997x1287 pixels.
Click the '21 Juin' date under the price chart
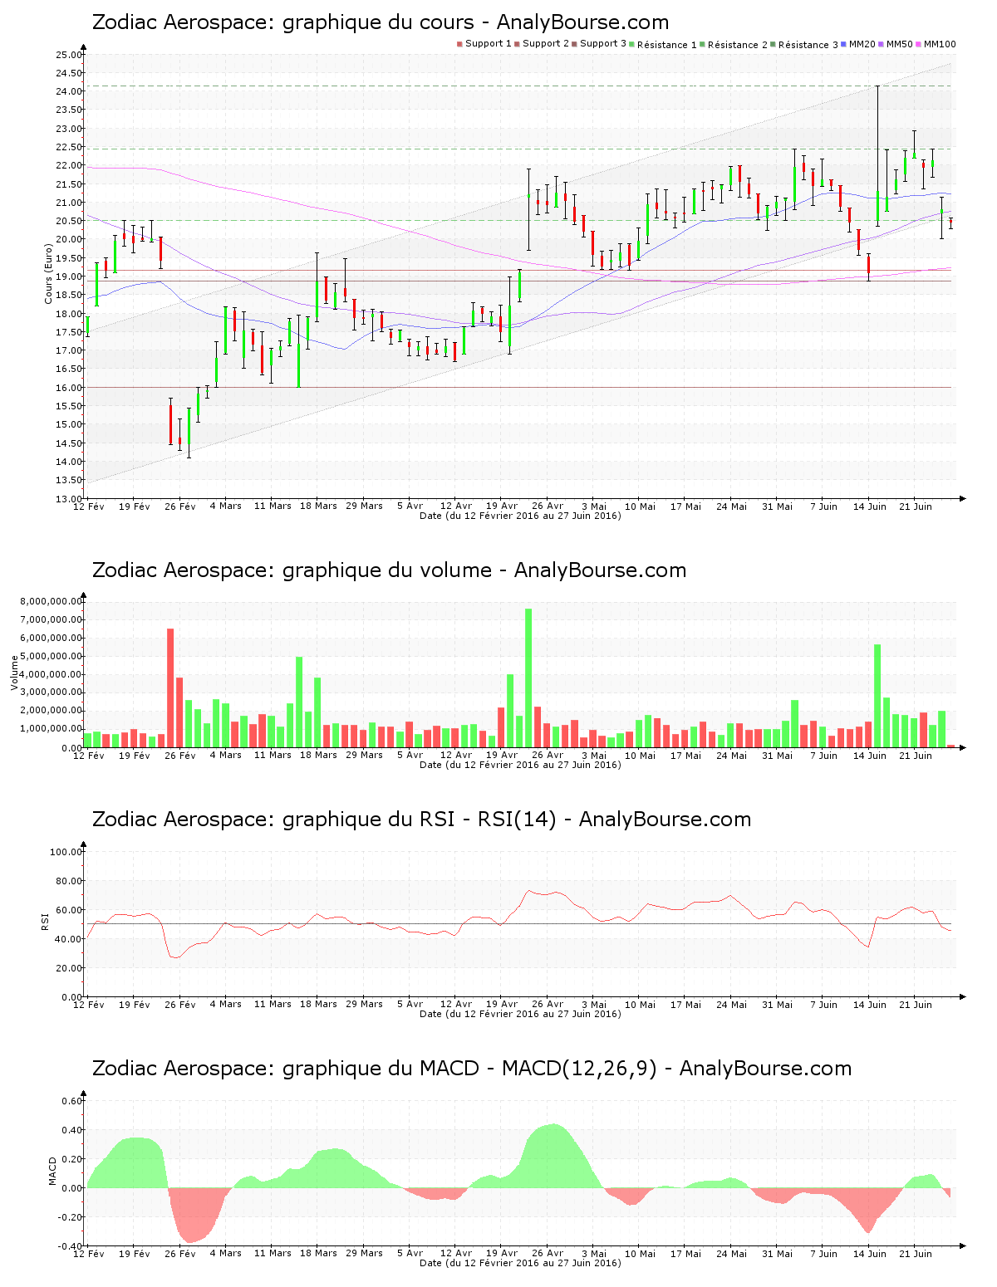[x=916, y=506]
